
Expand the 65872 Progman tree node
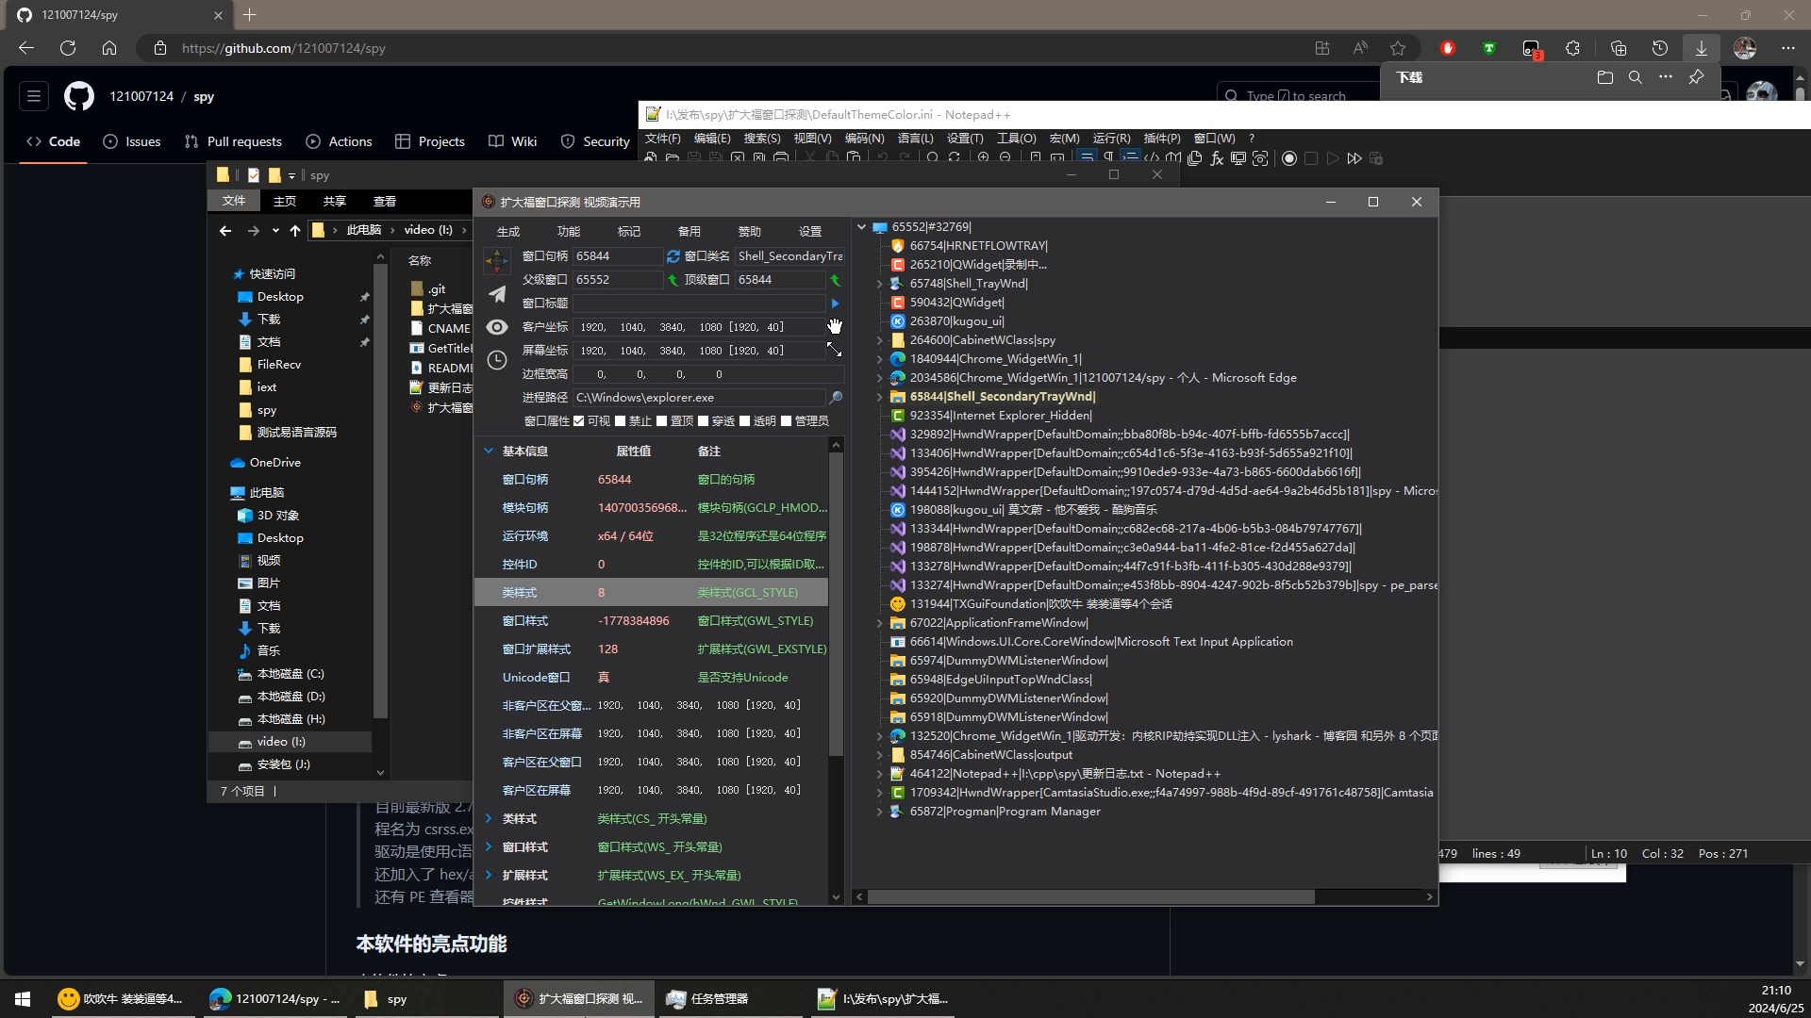tap(880, 812)
